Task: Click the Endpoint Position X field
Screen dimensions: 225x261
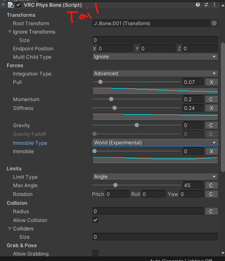Action: coord(115,48)
